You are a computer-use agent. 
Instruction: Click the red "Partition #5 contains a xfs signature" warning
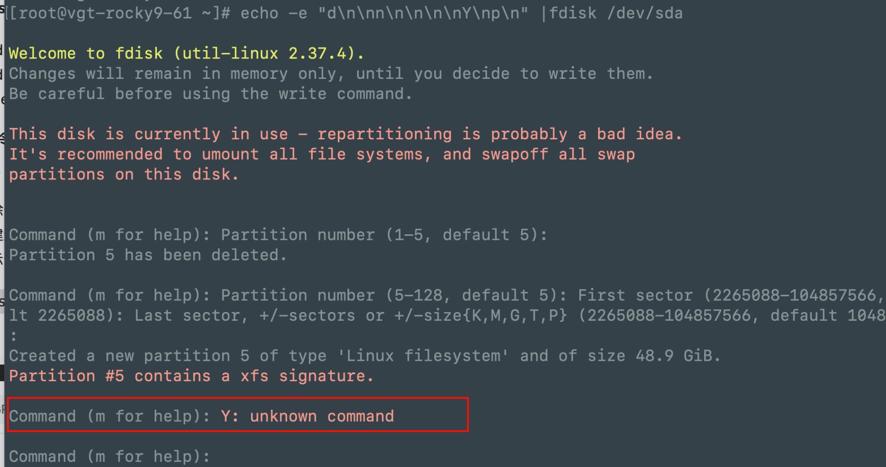click(x=191, y=376)
